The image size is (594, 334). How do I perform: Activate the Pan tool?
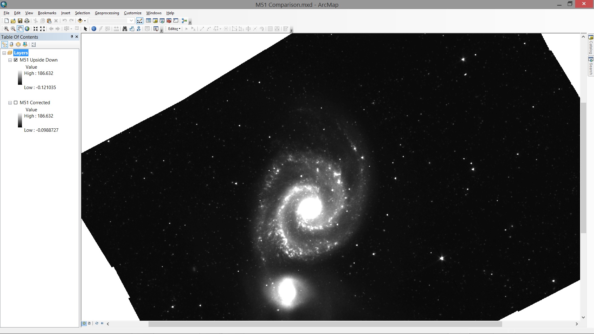[x=20, y=28]
